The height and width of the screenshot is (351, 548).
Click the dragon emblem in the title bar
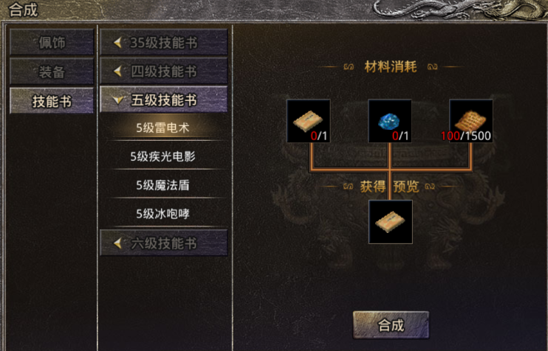(459, 10)
